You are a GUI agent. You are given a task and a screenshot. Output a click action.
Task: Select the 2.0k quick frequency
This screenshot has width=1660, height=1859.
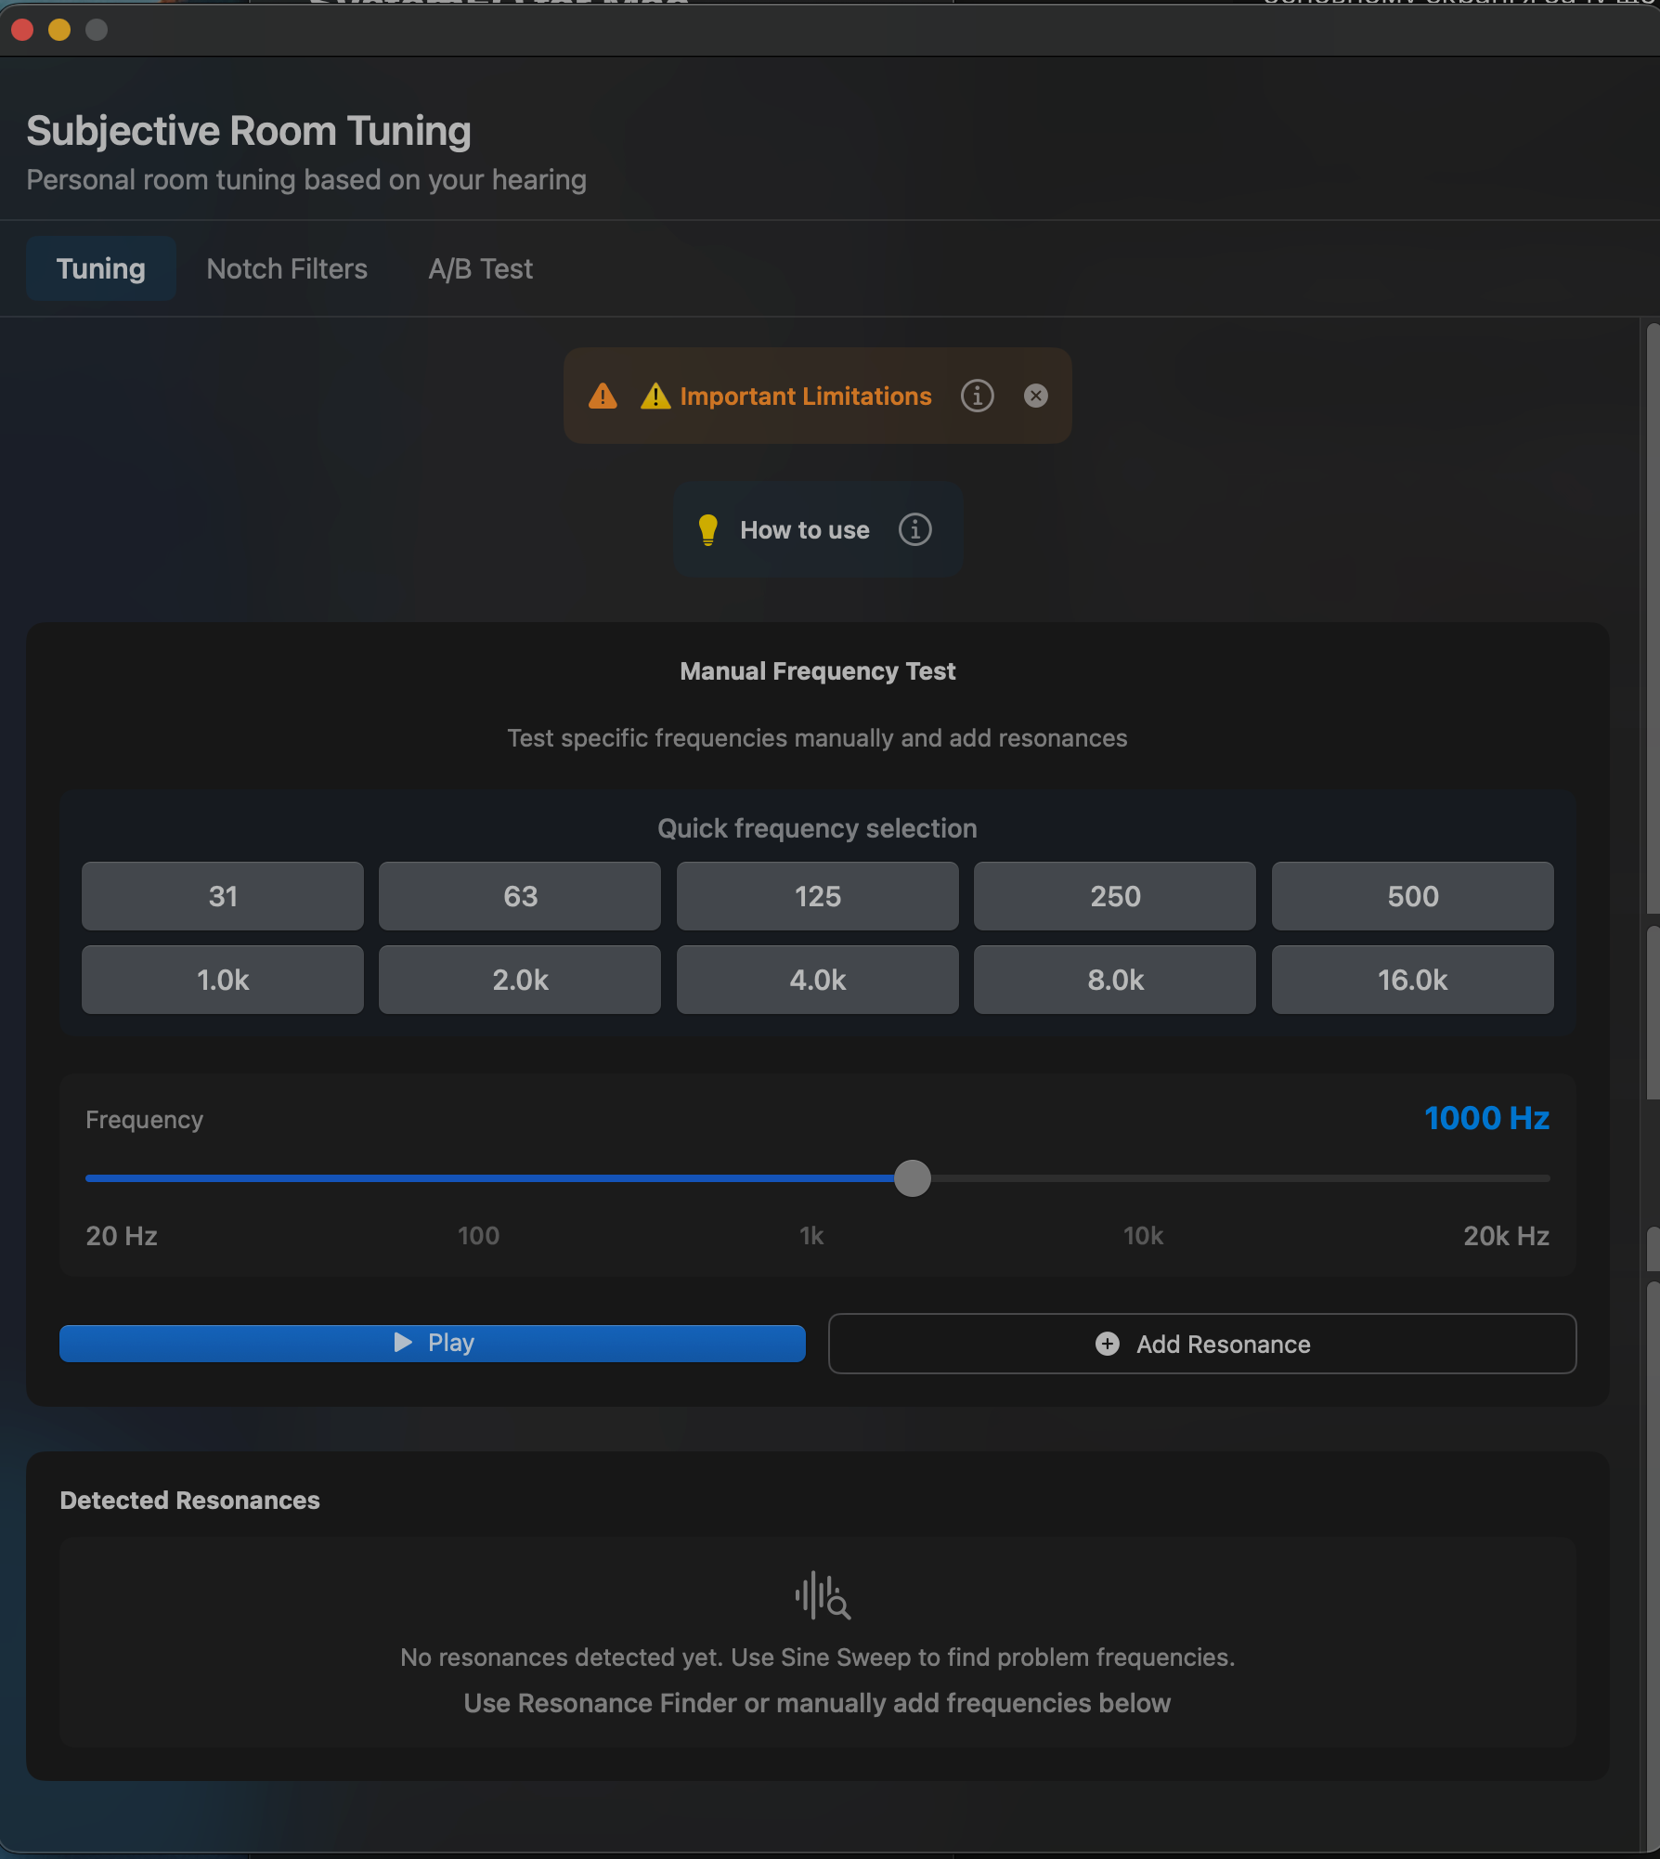[520, 980]
